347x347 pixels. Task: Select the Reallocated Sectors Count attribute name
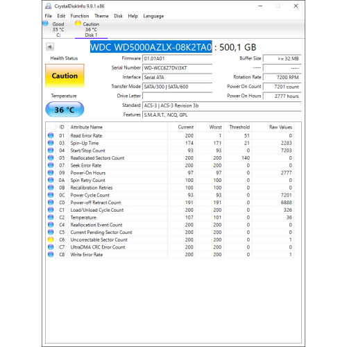97,158
